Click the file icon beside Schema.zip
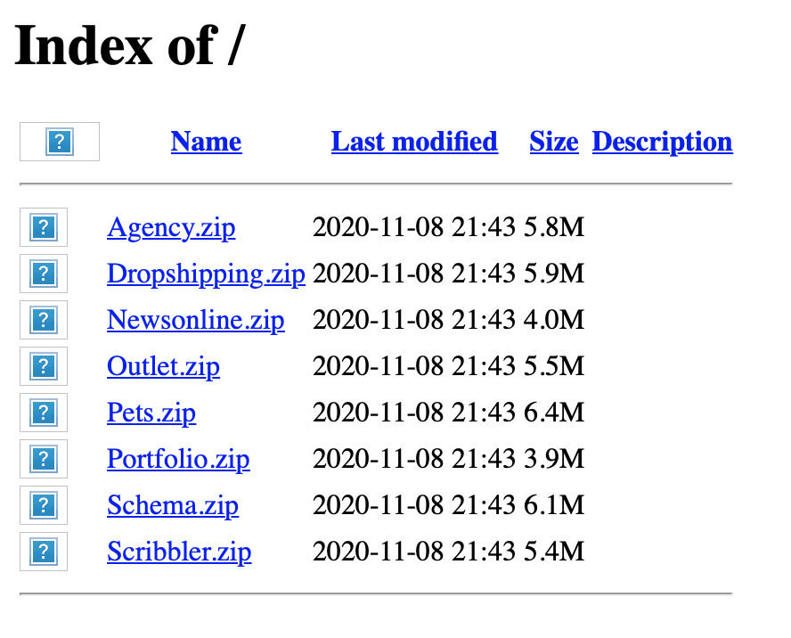791x638 pixels. (44, 505)
